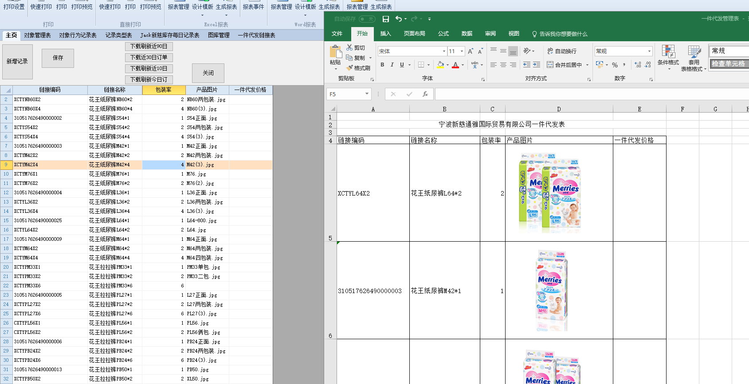
Task: Apply percent style icon
Action: coord(615,65)
